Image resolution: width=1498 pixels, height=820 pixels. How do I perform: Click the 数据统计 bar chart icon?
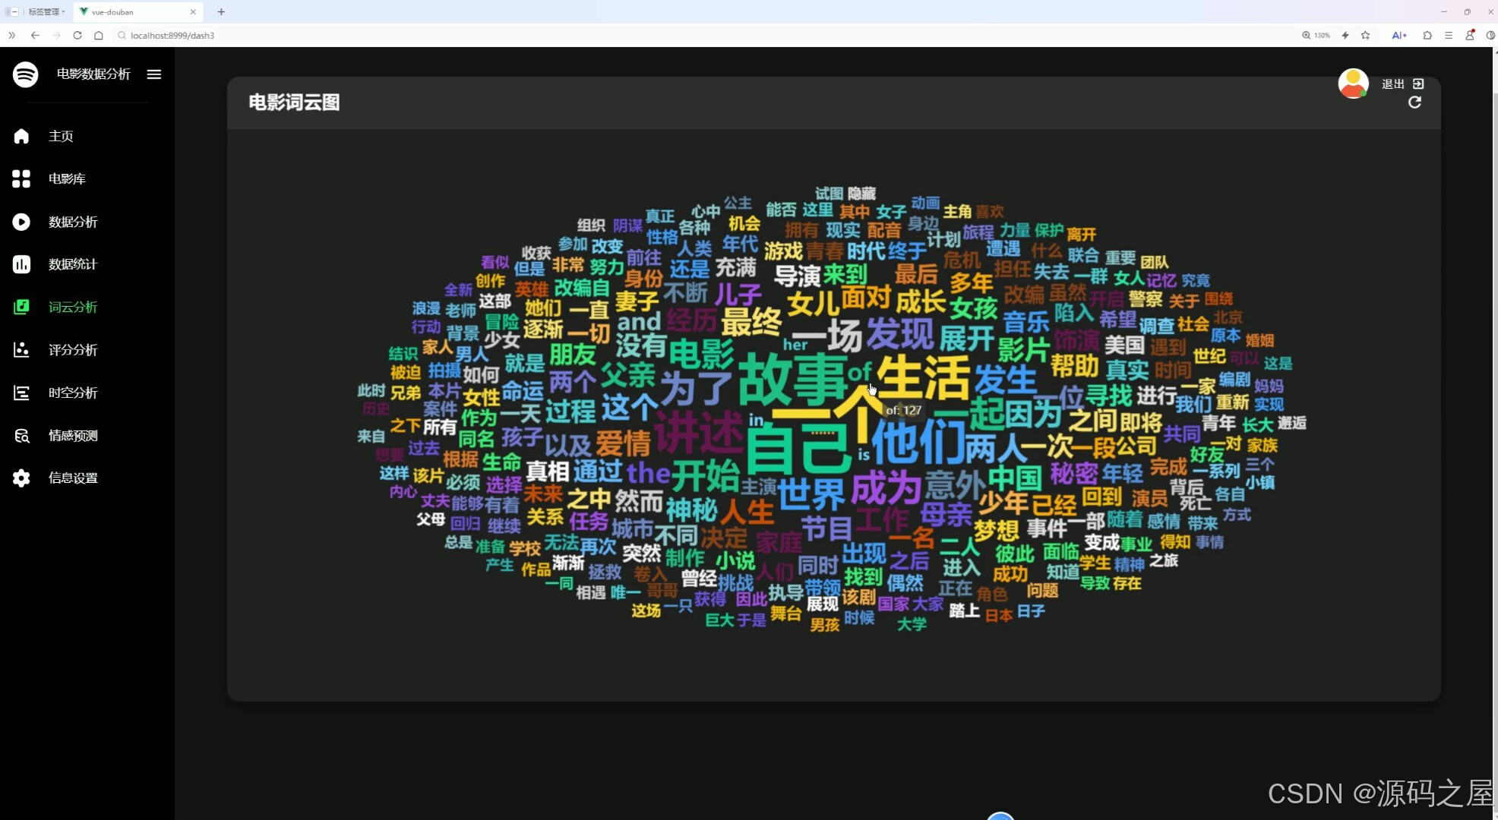[x=21, y=264]
